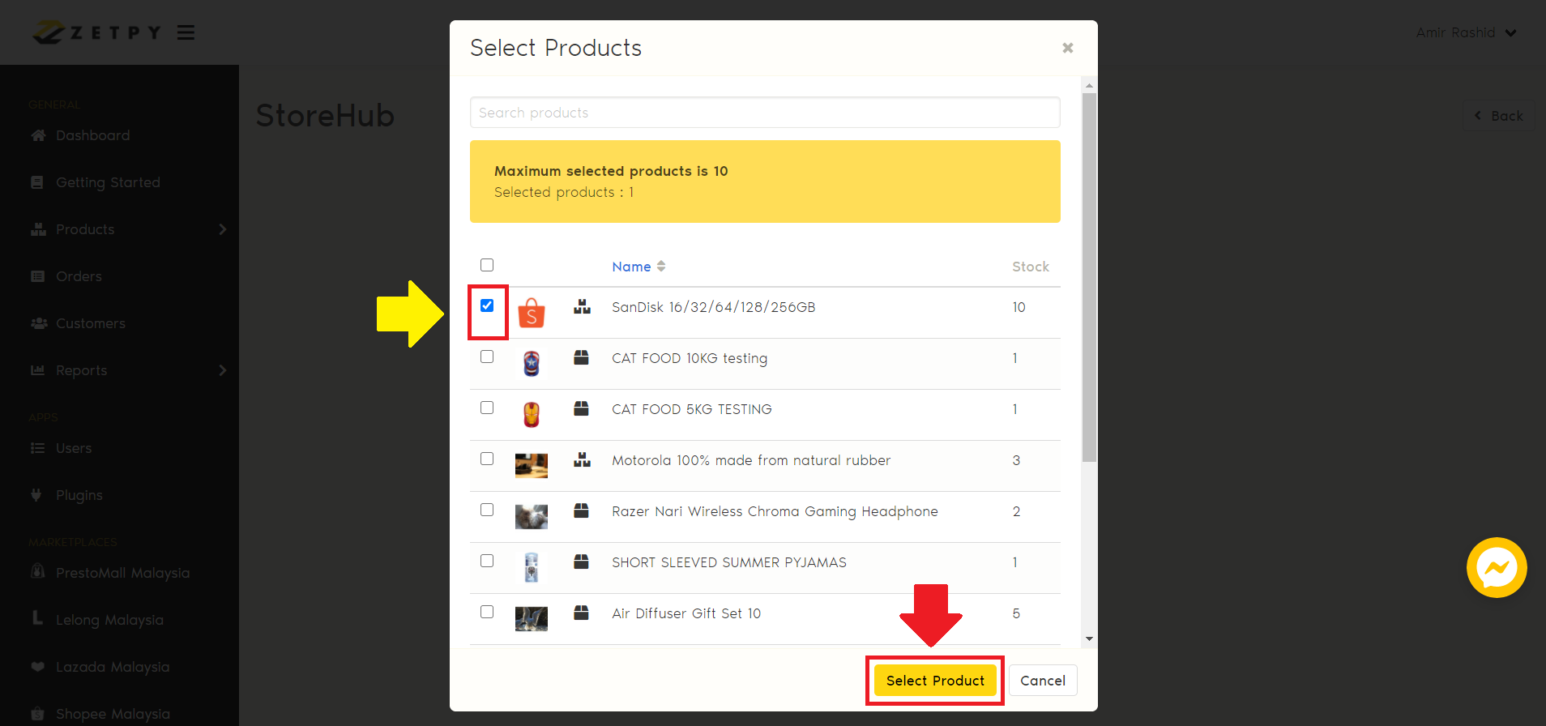
Task: Expand the Products submenu in sidebar
Action: click(x=222, y=229)
